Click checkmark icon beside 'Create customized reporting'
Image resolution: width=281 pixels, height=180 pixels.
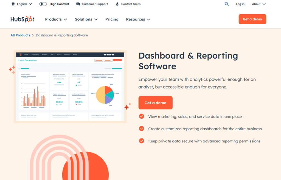point(141,129)
